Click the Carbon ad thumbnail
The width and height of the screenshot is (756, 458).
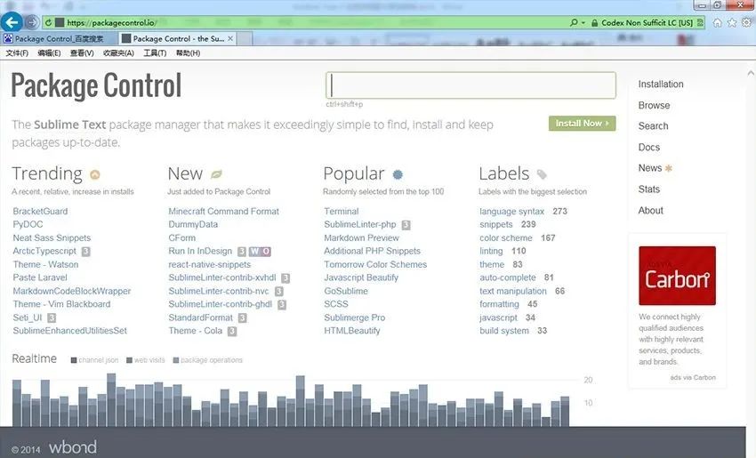[x=677, y=276]
